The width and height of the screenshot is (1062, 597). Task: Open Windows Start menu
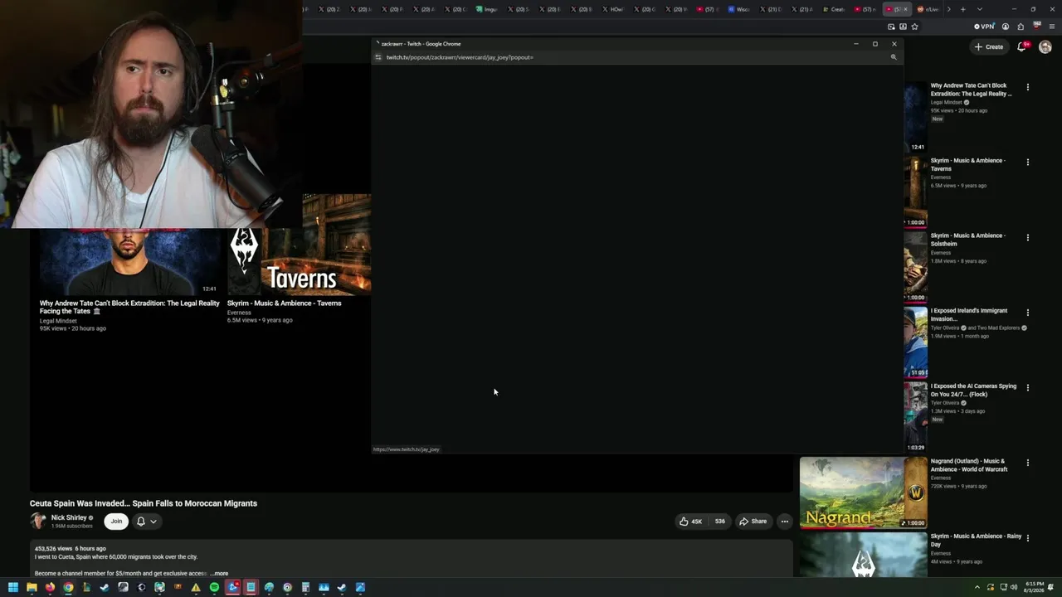coord(12,588)
